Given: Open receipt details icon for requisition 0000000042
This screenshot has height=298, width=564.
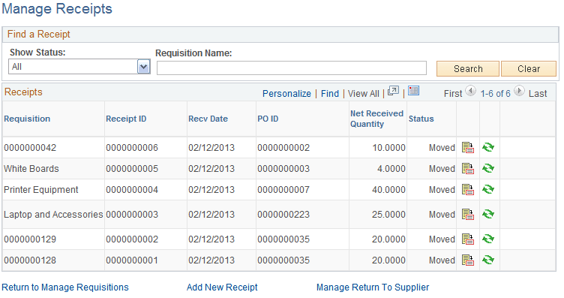Looking at the screenshot, I should click(x=467, y=148).
